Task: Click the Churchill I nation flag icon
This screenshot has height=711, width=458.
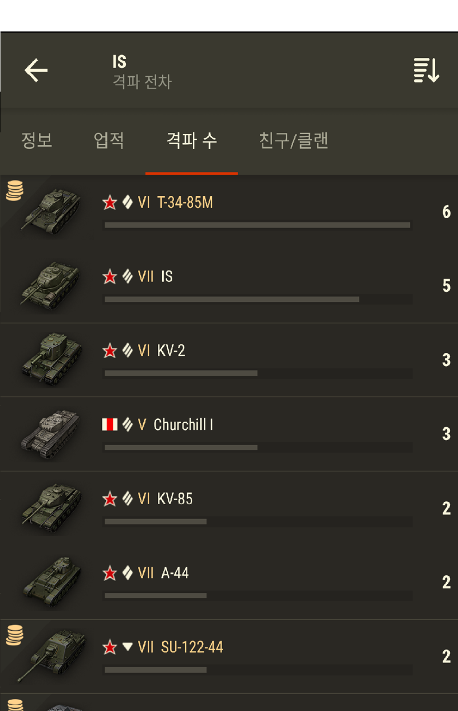Action: (x=109, y=425)
